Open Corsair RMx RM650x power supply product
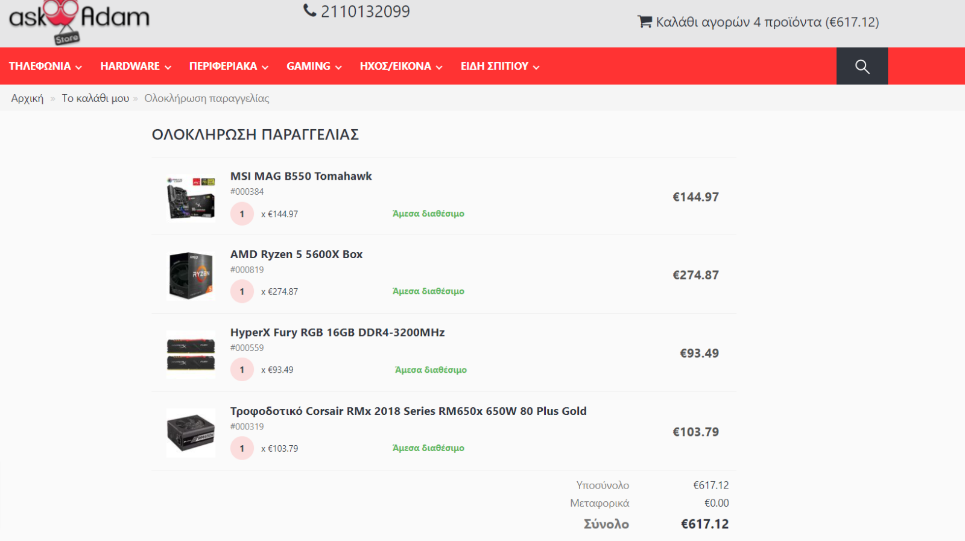The width and height of the screenshot is (965, 541). pyautogui.click(x=408, y=411)
